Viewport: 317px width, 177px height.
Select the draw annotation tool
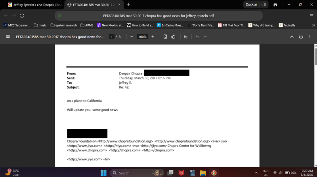[x=186, y=37]
